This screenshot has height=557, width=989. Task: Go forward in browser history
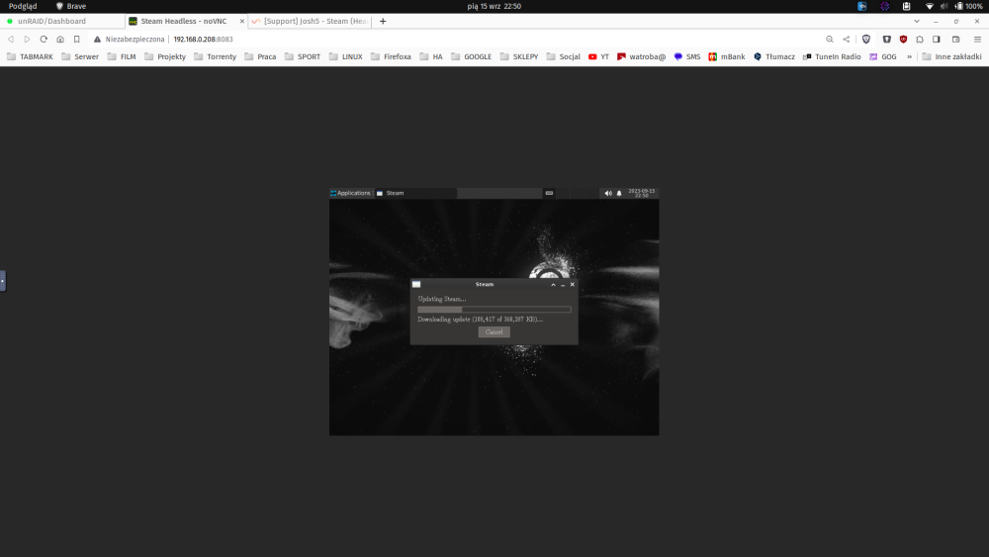[27, 40]
